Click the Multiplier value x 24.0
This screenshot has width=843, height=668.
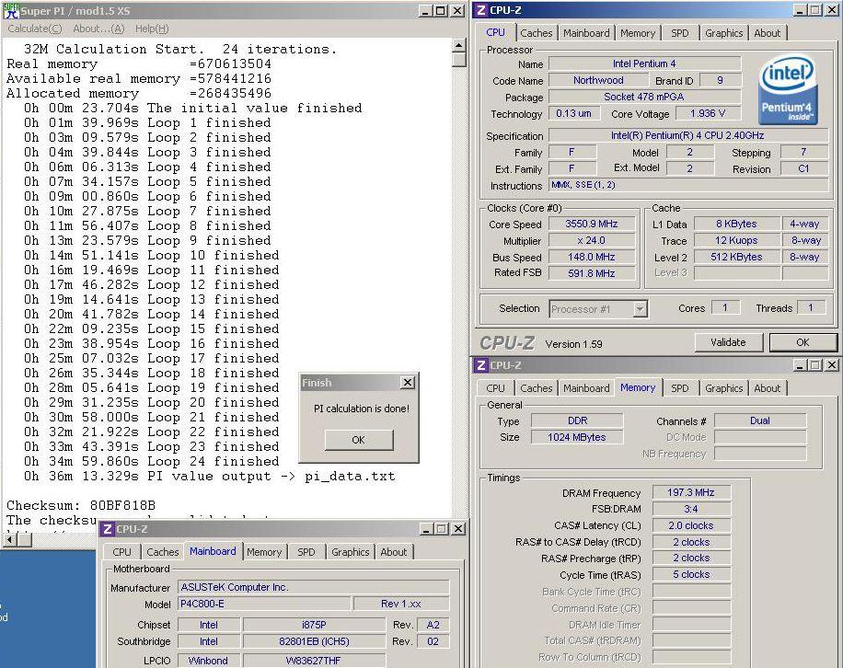coord(591,241)
